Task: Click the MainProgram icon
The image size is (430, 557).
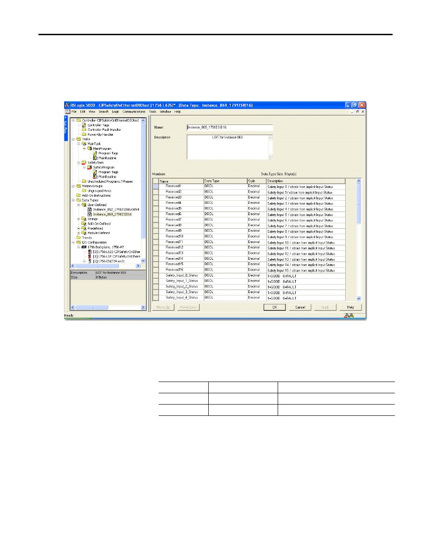Action: click(x=90, y=148)
